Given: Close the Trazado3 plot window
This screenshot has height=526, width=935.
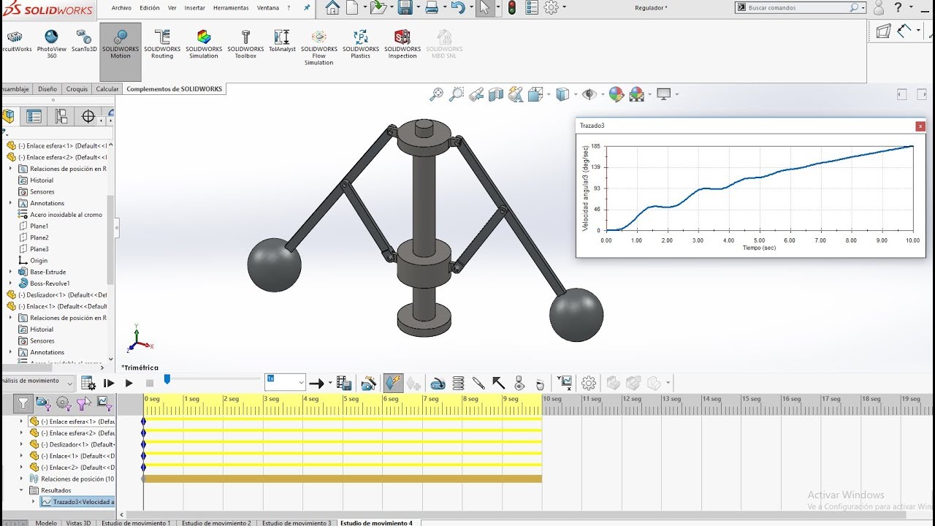Looking at the screenshot, I should pos(920,126).
